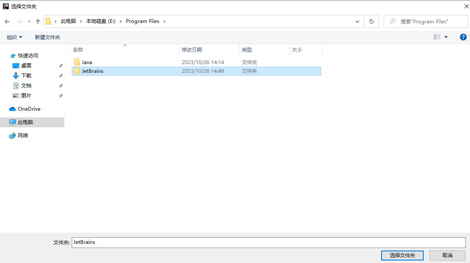Select 网络 in the navigation pane
Image resolution: width=470 pixels, height=263 pixels.
(23, 136)
